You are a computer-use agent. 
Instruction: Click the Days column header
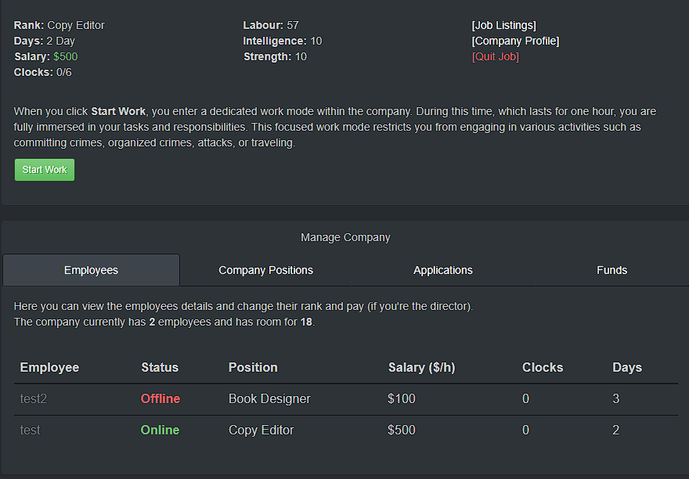coord(626,367)
